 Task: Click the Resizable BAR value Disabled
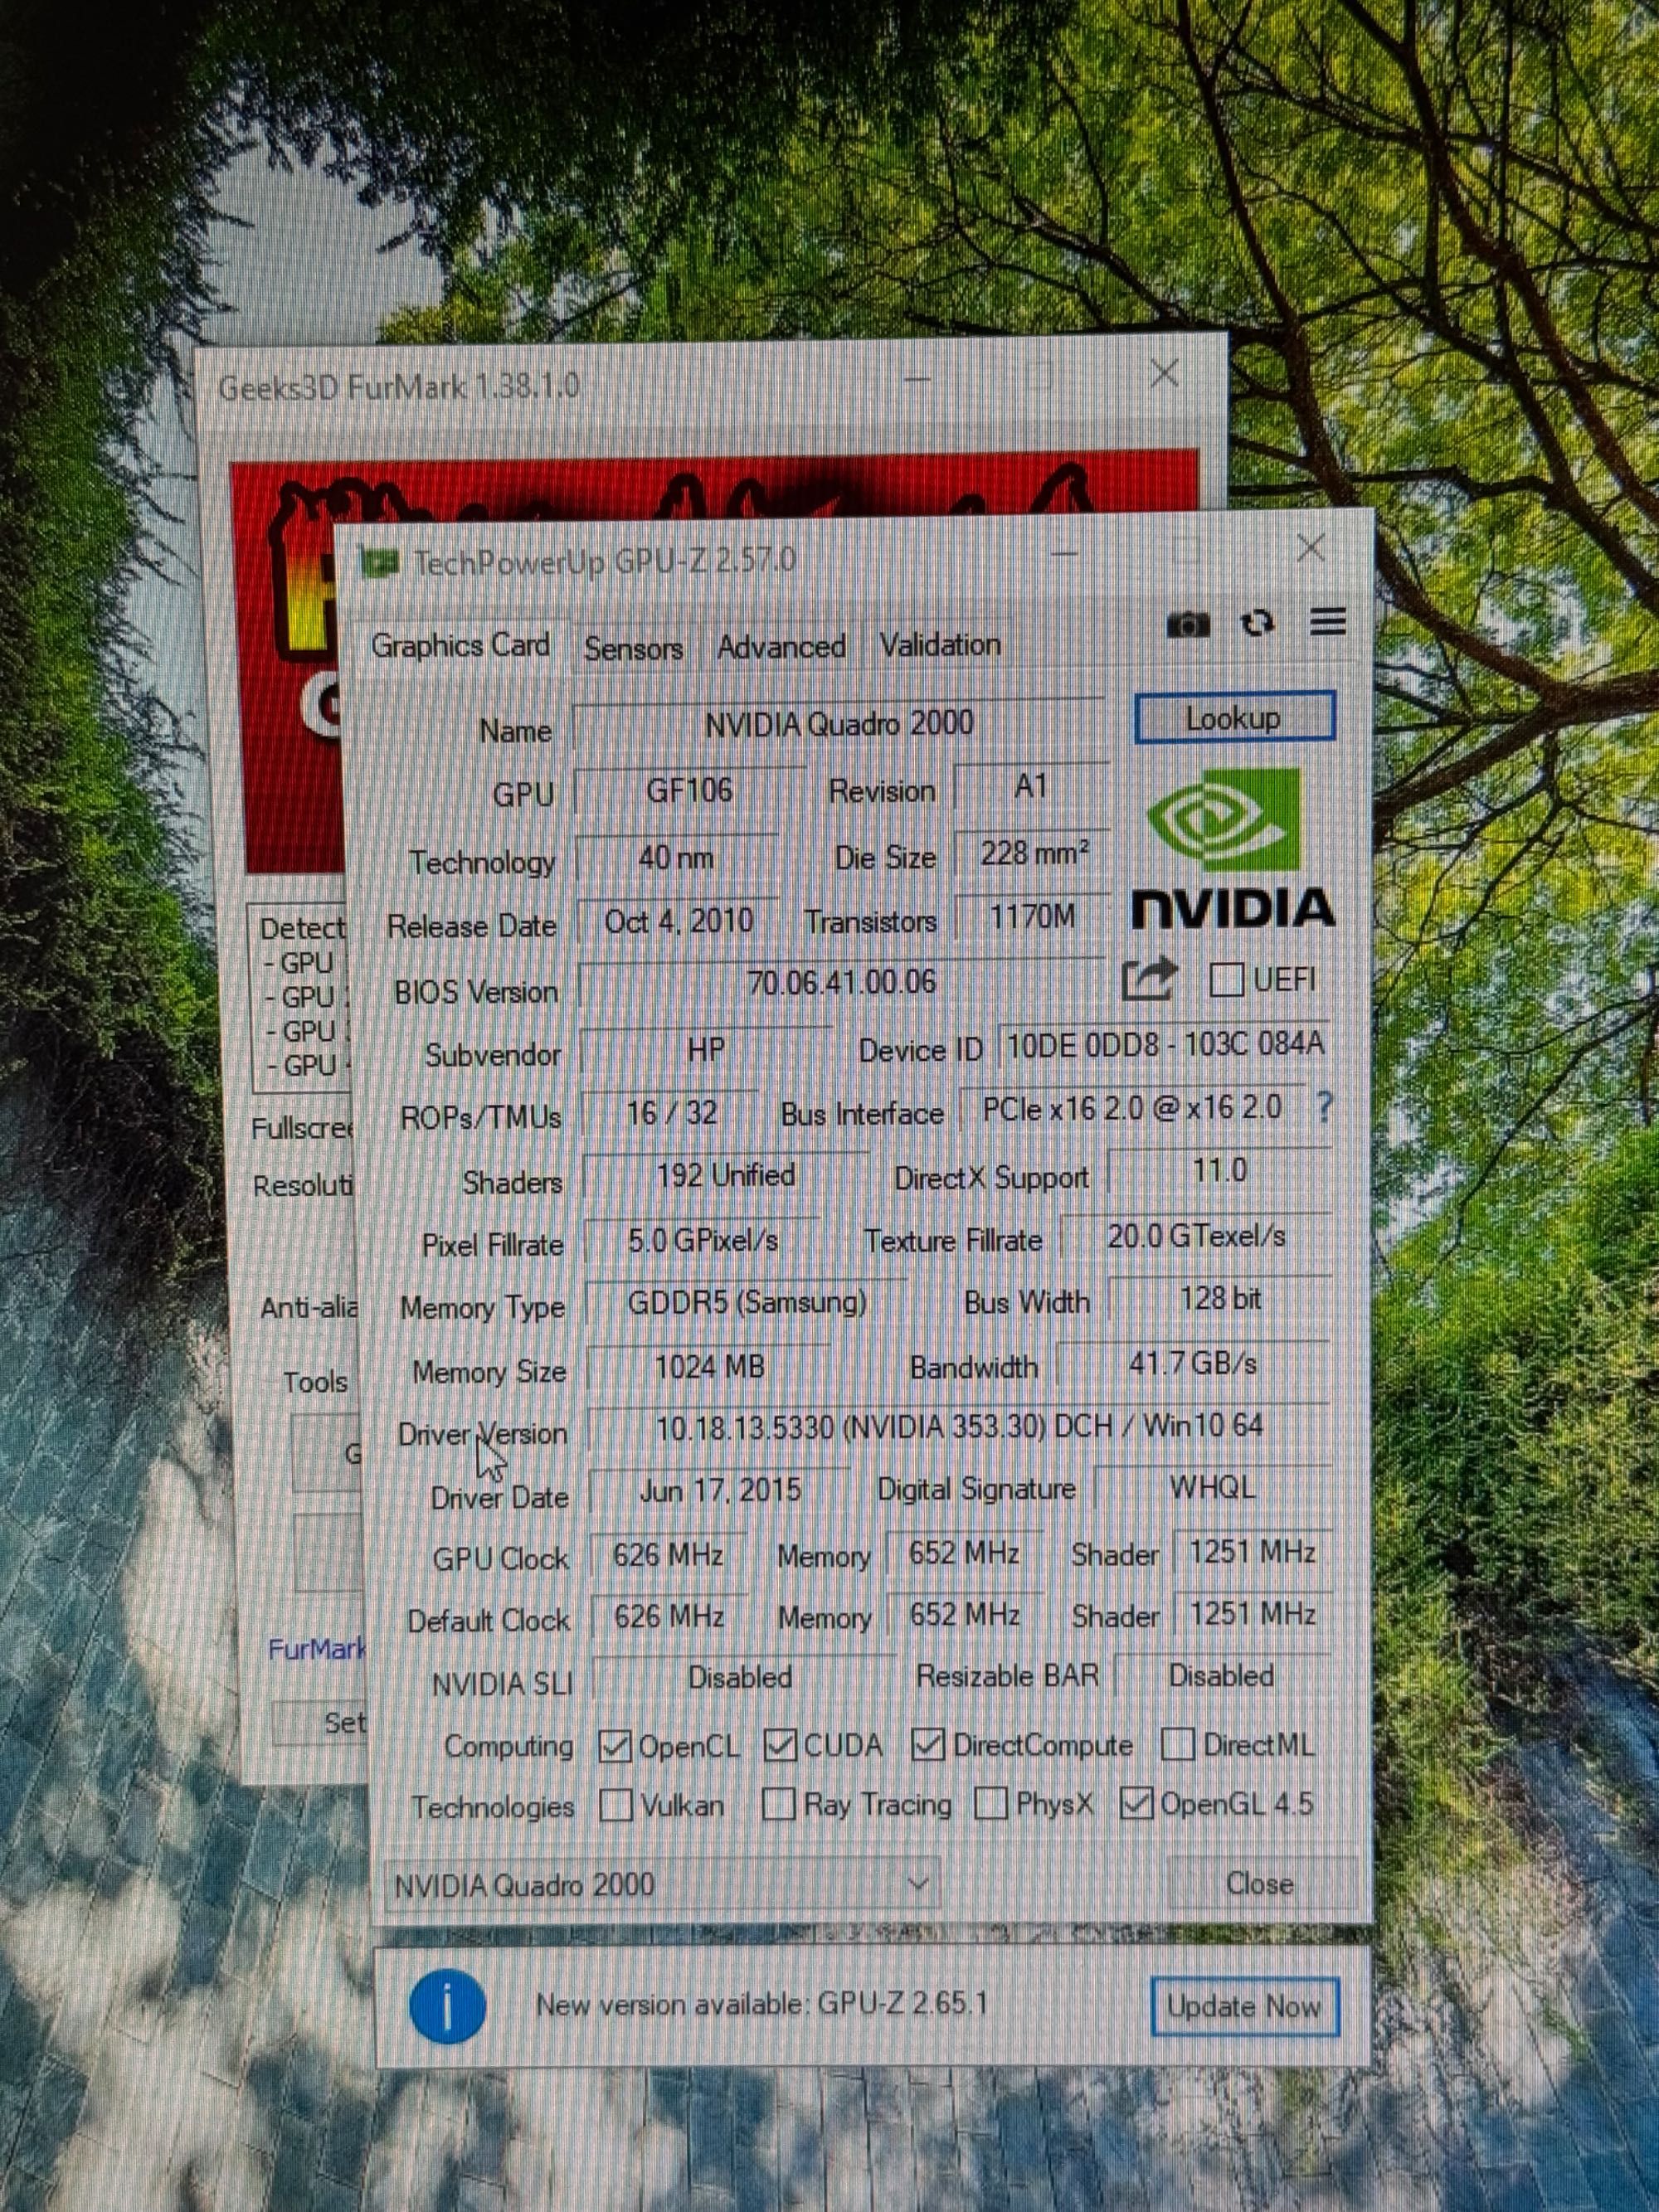pyautogui.click(x=1222, y=1676)
